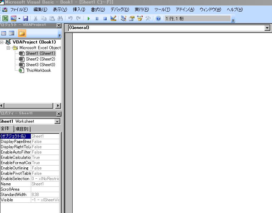Open the 実行(R) menu

(x=142, y=10)
